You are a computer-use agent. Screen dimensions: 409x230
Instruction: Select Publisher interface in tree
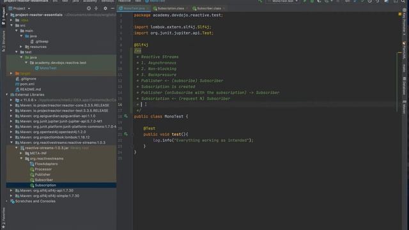[43, 174]
